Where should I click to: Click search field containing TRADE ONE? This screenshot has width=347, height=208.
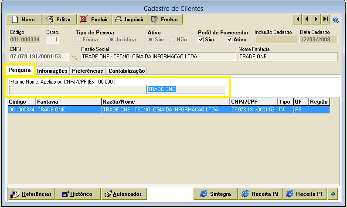[x=186, y=89]
